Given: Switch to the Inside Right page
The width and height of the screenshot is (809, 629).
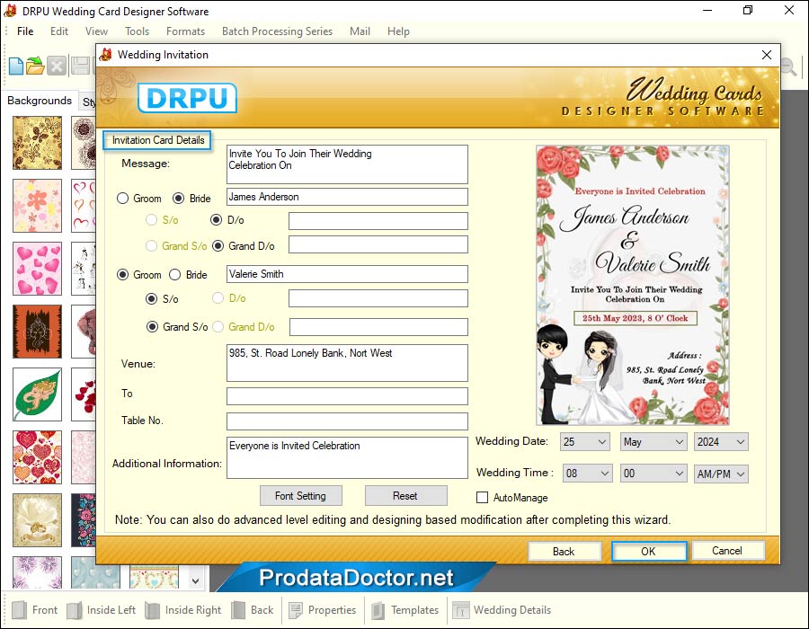Looking at the screenshot, I should click(183, 610).
